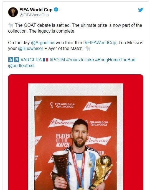150x190 pixels.
Task: Click the tweet text 'The legacy is complete.'
Action: pos(52,31)
